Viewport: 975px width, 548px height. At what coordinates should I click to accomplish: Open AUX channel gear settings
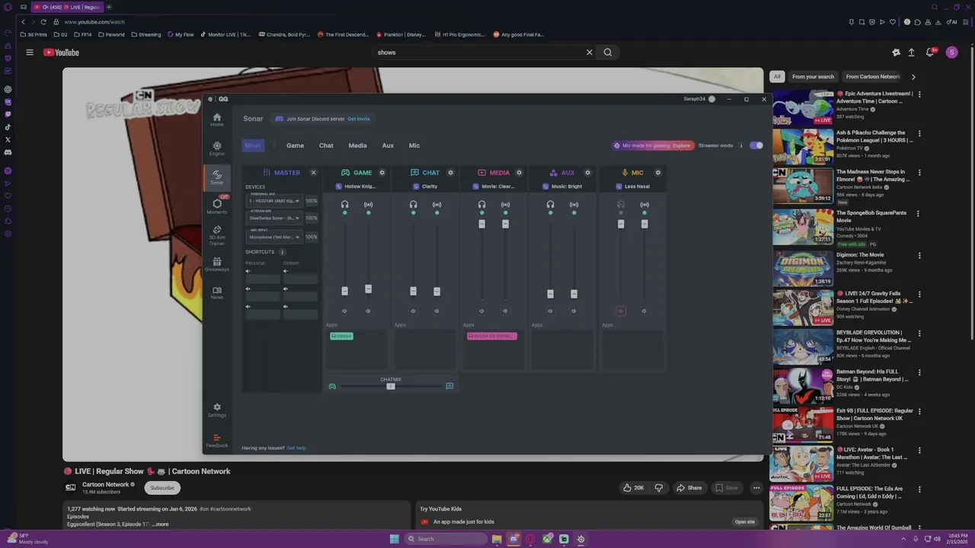point(588,173)
